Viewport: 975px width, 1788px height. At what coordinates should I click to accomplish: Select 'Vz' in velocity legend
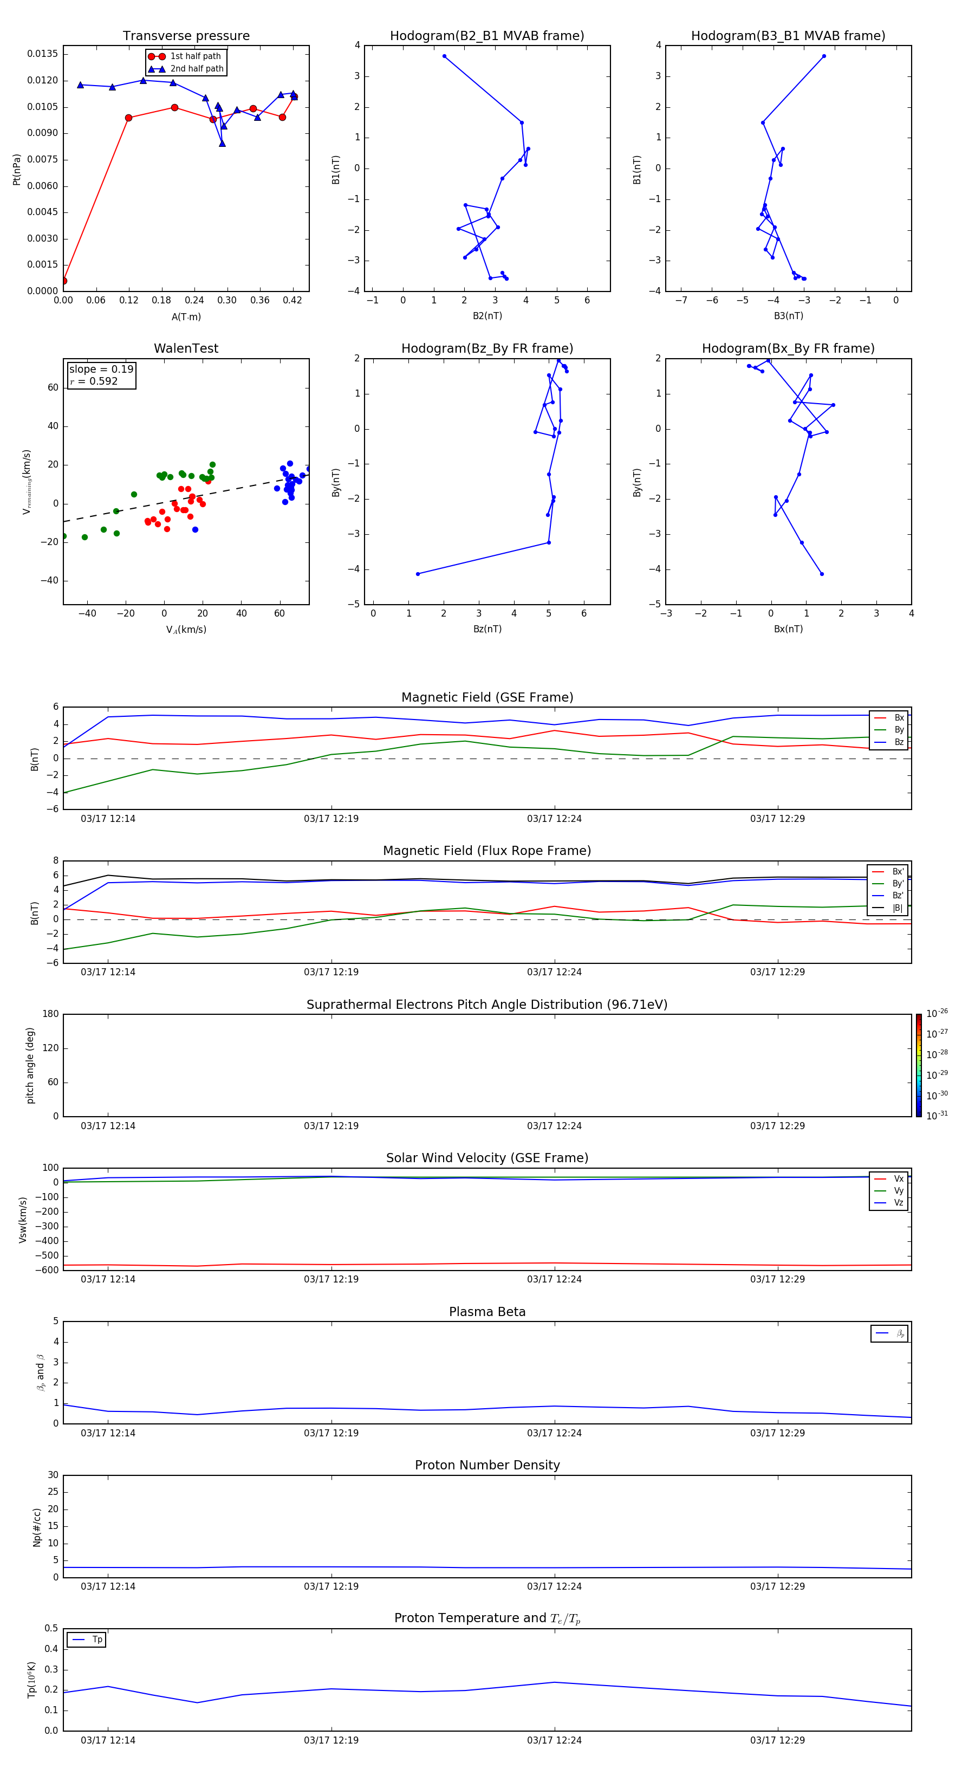tap(889, 1203)
